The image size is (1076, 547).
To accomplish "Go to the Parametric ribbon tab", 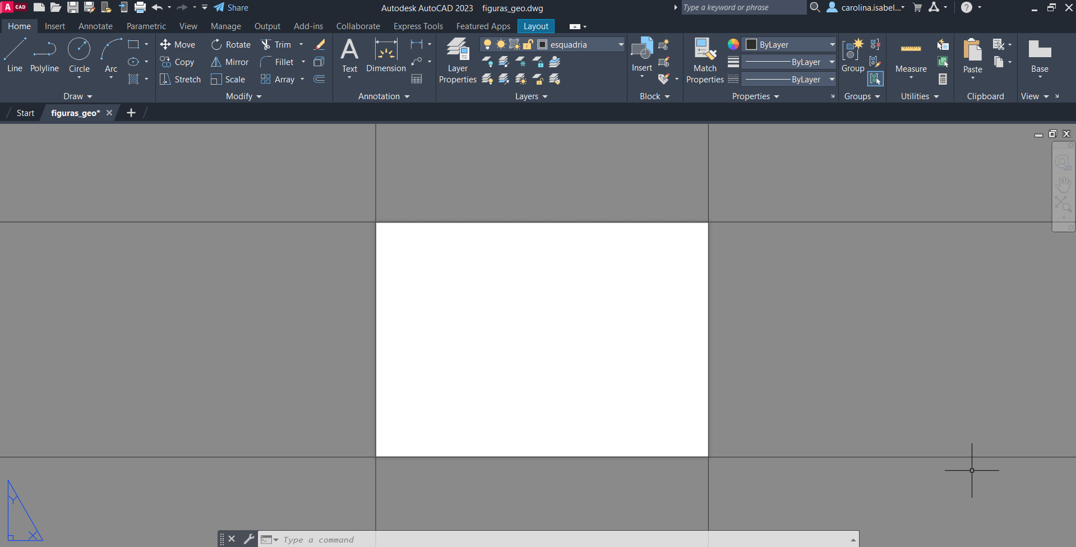I will pyautogui.click(x=146, y=26).
